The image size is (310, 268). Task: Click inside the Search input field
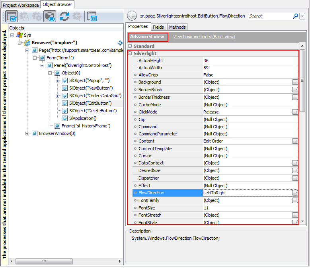pyautogui.click(x=270, y=16)
